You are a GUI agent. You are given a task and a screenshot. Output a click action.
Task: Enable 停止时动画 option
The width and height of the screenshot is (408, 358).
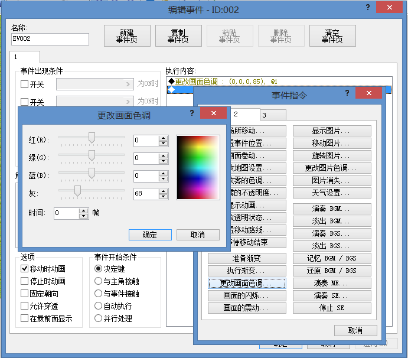point(24,281)
